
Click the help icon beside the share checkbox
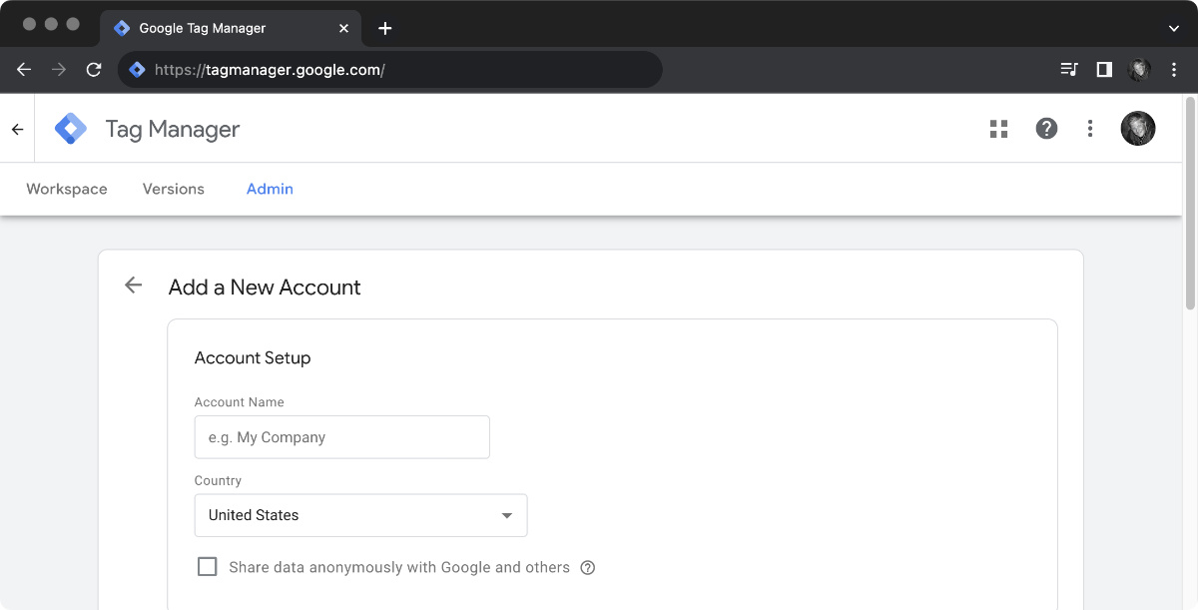coord(587,567)
